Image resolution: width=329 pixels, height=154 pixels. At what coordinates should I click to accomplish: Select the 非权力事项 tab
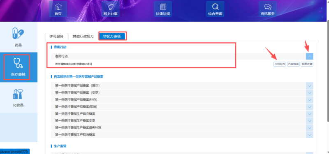tap(112, 36)
